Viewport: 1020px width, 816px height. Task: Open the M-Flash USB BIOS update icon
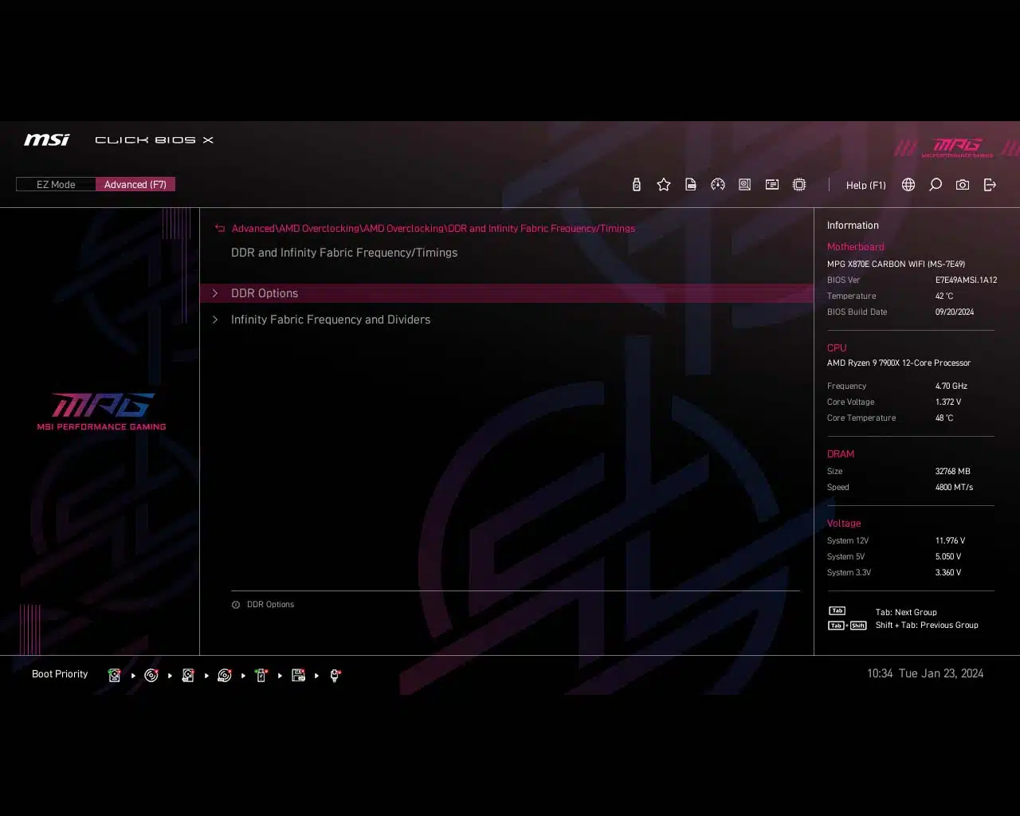[636, 185]
